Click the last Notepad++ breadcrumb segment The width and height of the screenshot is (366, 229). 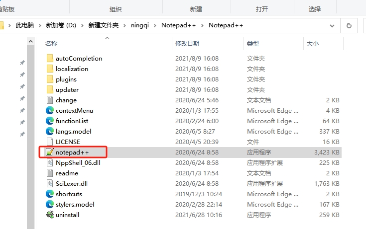coord(226,25)
